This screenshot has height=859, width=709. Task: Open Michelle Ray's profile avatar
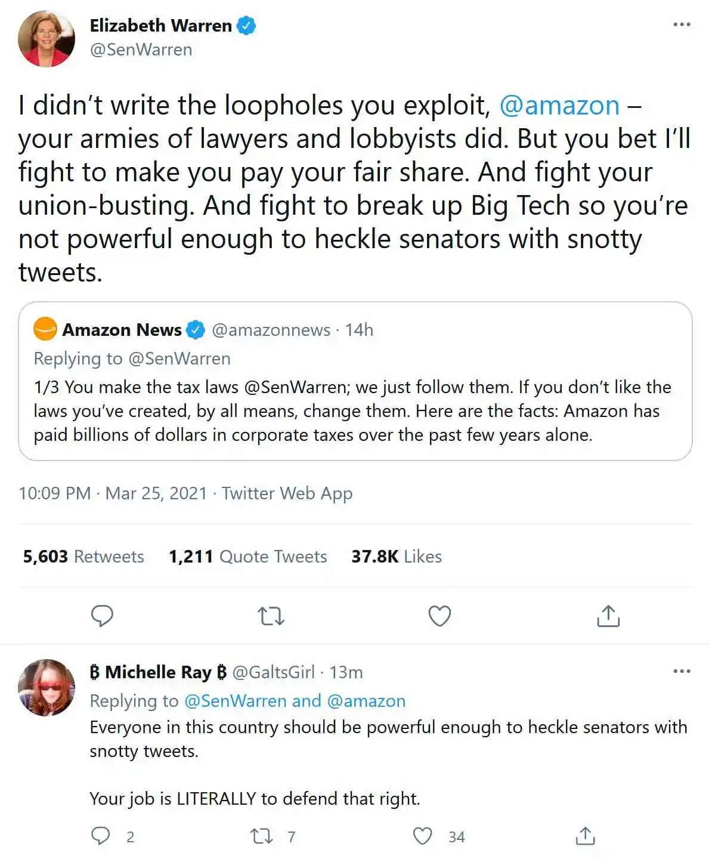[x=47, y=687]
